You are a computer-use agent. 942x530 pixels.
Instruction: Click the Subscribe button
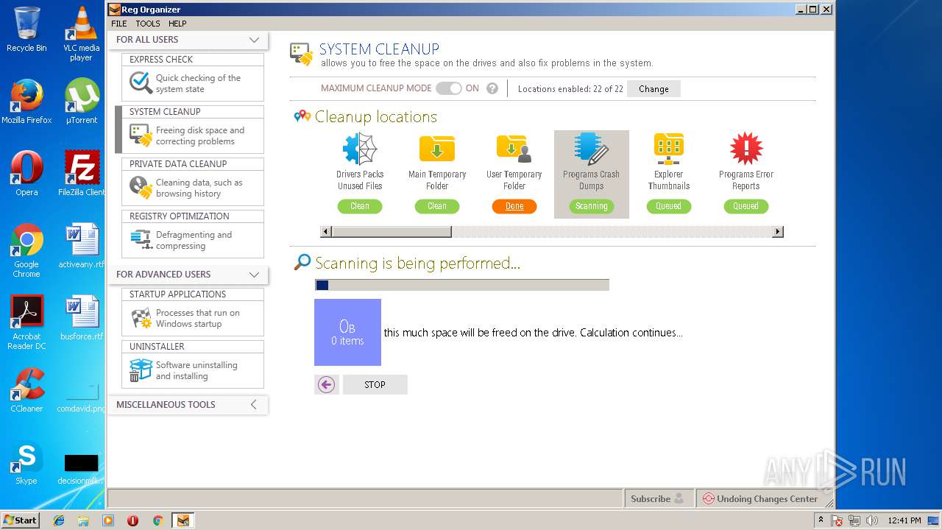click(659, 498)
